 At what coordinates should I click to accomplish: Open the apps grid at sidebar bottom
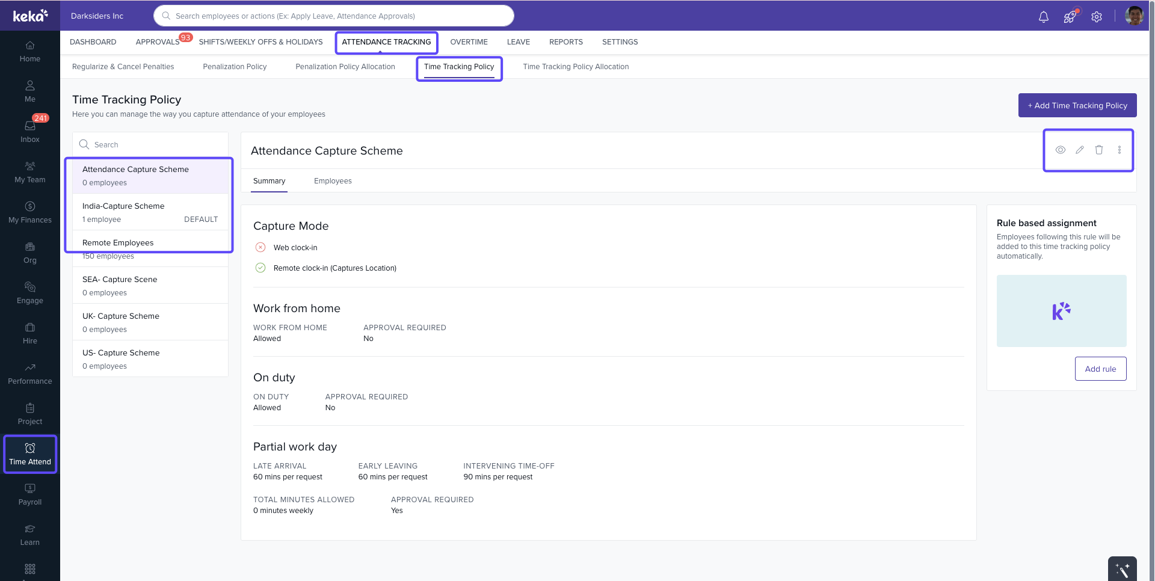coord(30,568)
